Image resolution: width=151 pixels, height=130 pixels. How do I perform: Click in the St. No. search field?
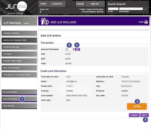click(113, 9)
